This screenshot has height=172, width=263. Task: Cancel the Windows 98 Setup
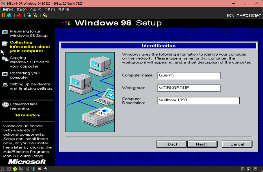[237, 144]
